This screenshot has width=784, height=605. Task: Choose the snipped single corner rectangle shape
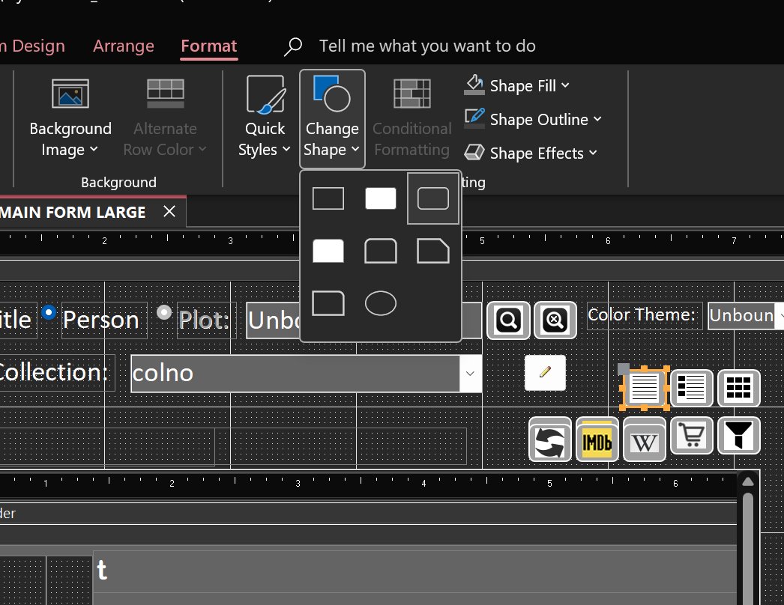click(433, 251)
